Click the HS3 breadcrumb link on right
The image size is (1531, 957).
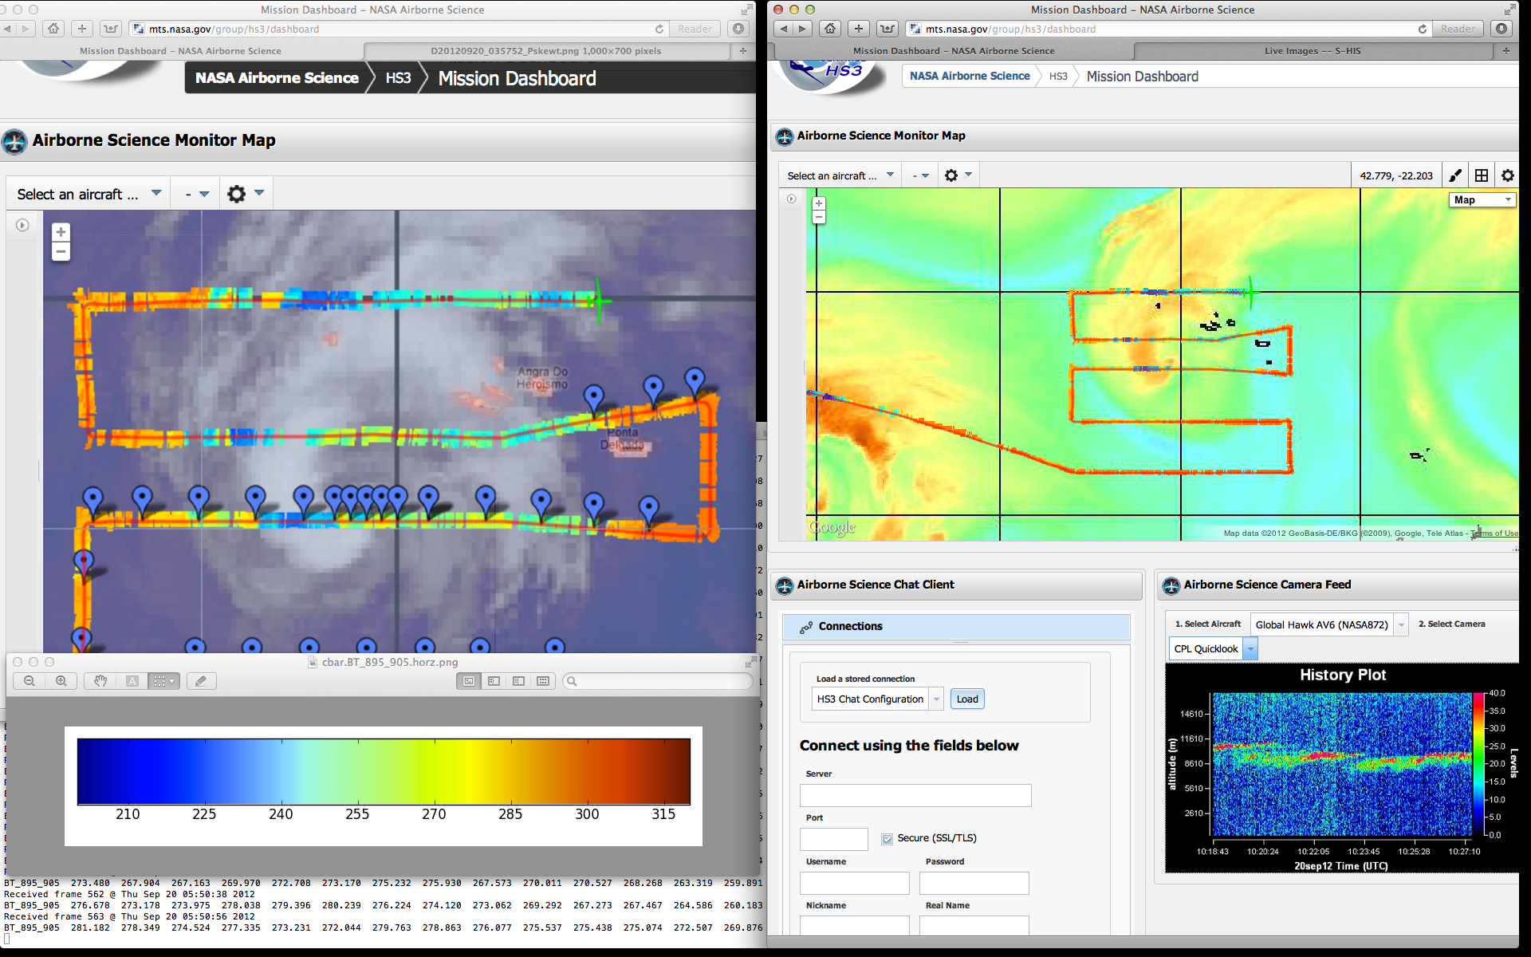pyautogui.click(x=1057, y=77)
